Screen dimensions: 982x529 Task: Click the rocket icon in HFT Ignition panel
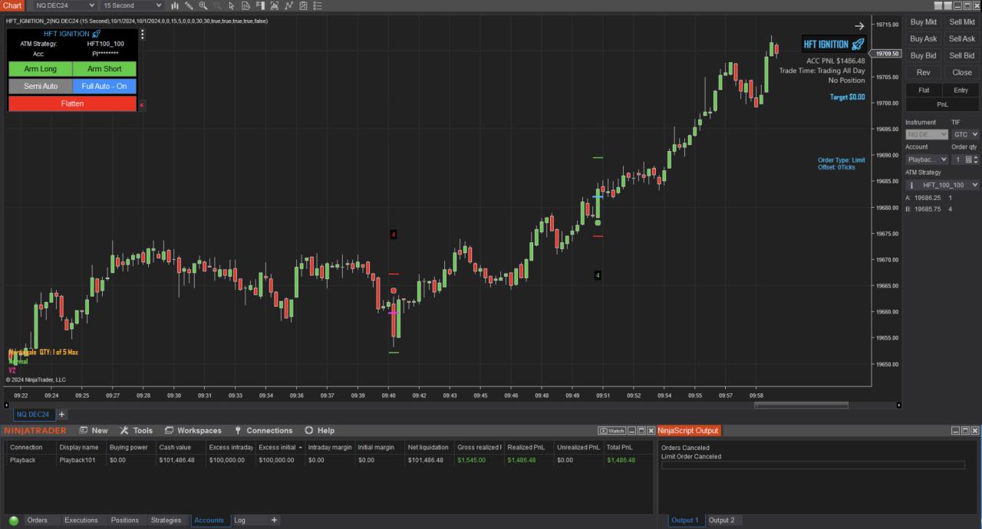(96, 34)
